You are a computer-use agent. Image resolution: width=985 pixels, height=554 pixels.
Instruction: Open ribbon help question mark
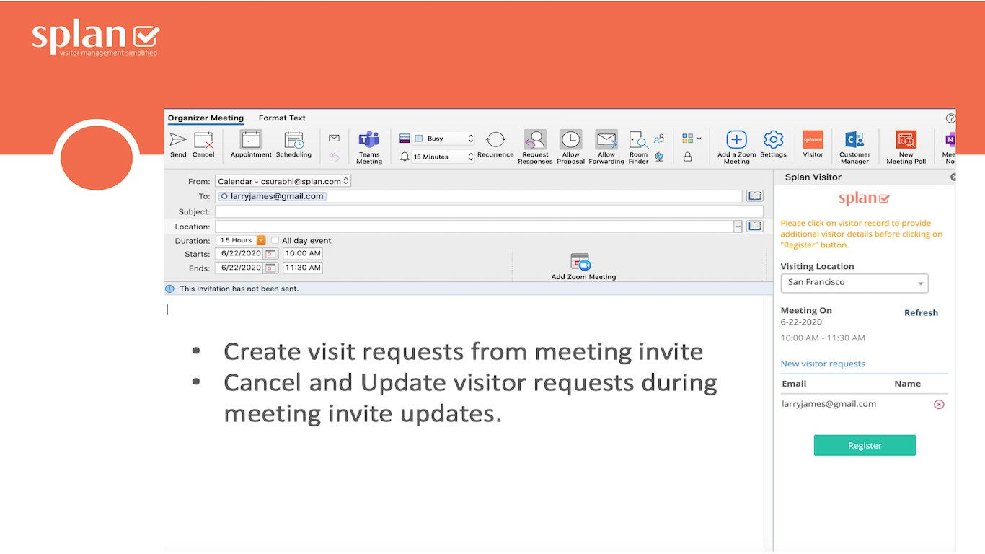[950, 118]
